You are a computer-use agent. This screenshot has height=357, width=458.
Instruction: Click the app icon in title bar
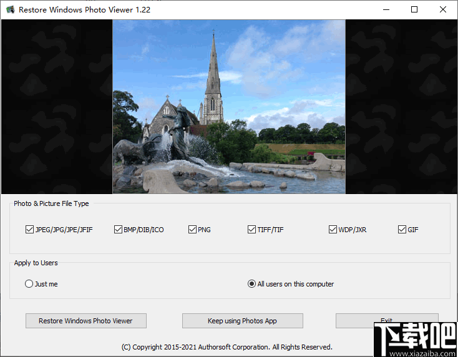[10, 9]
